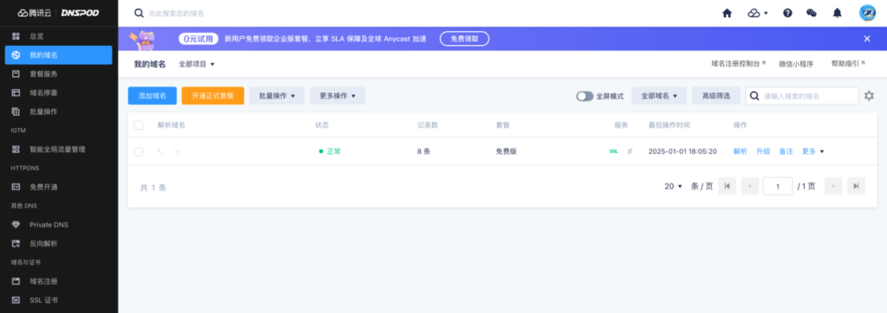This screenshot has height=313, width=887.
Task: Open the home icon in top bar
Action: click(x=727, y=13)
